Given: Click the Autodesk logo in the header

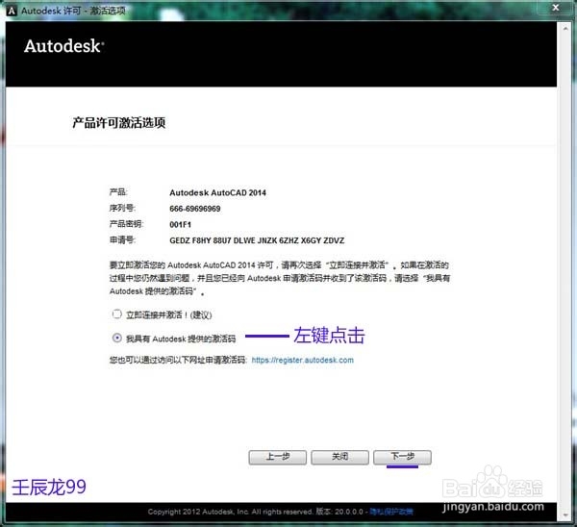Looking at the screenshot, I should click(x=64, y=46).
